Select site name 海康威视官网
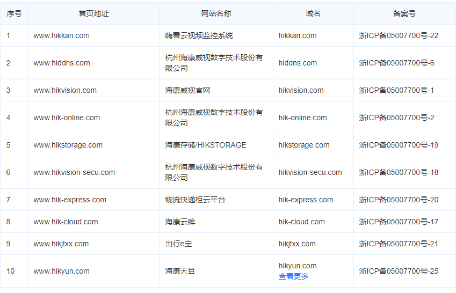This screenshot has height=293, width=456. coord(187,90)
